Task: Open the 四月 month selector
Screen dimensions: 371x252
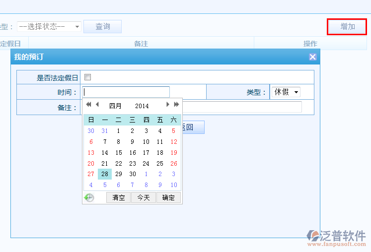Action: click(x=115, y=106)
